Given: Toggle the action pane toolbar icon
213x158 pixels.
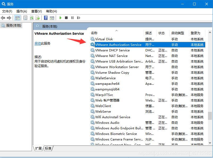Looking at the screenshot, I should (x=52, y=18).
